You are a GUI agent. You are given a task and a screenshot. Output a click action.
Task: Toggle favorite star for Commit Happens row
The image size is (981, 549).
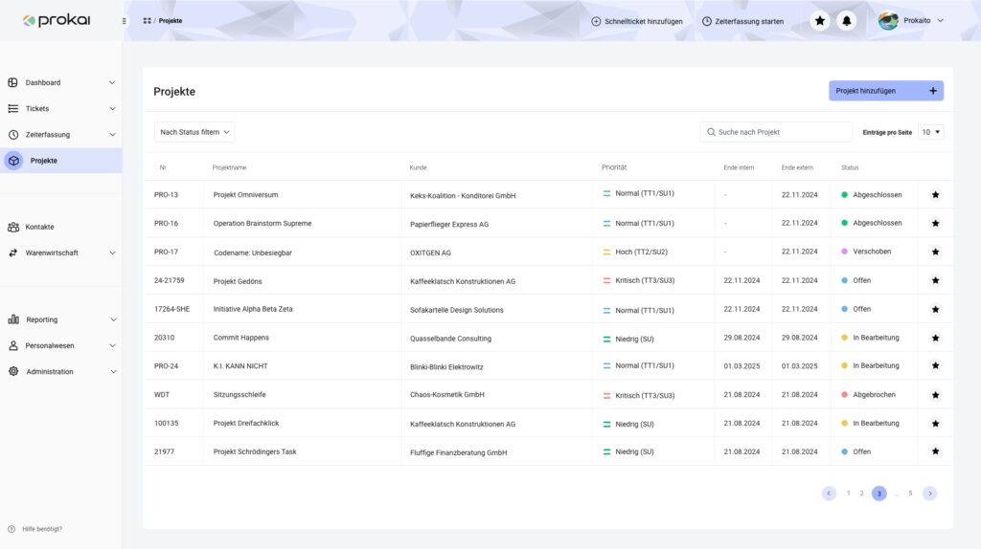(x=935, y=338)
